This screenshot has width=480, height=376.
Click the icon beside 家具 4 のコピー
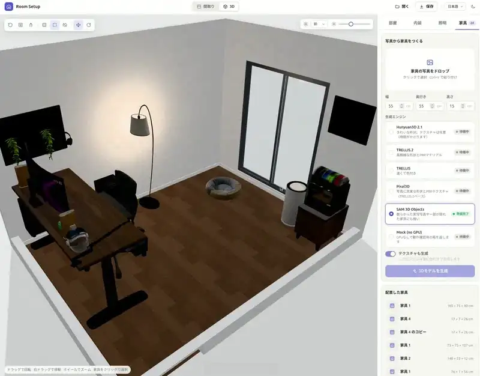[392, 332]
